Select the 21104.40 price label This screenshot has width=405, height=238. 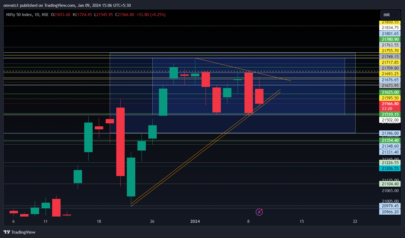click(390, 184)
